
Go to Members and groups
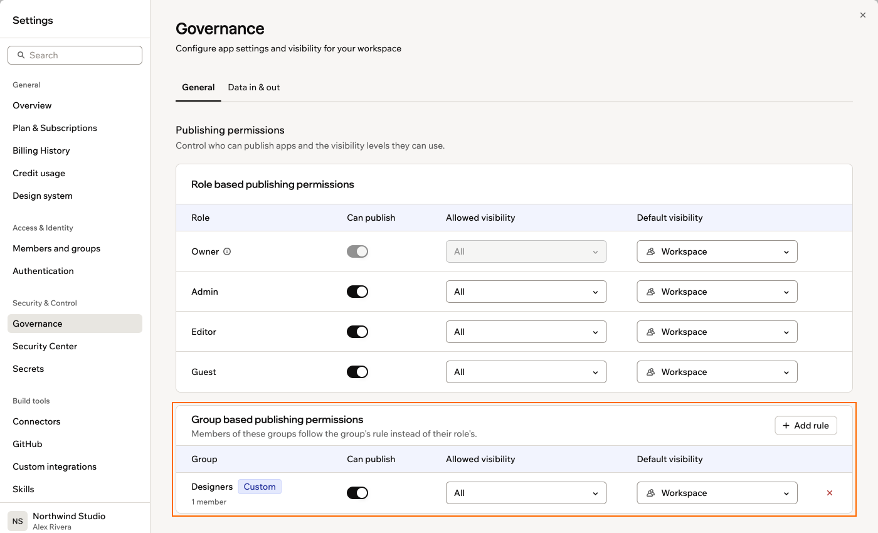pos(75,248)
